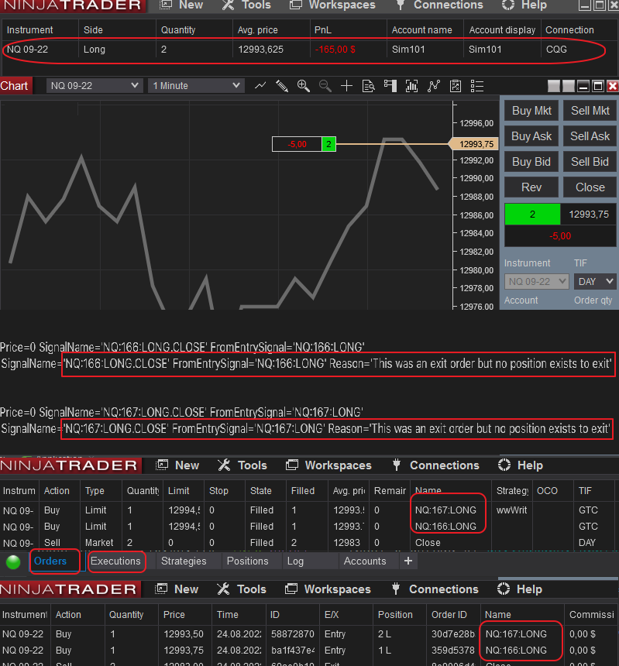Select the NQ:166:LONG order row name

(445, 527)
